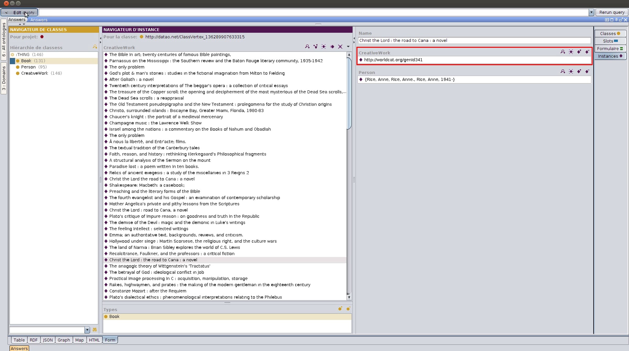Click the layout grid icon in Answers title bar

(607, 20)
